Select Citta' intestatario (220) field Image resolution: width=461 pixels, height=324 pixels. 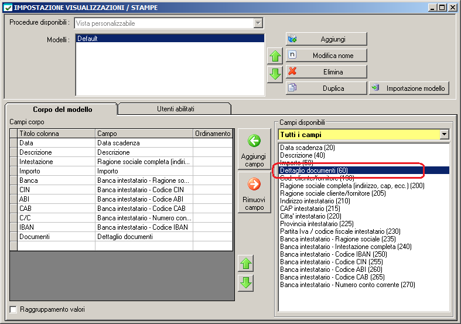pos(363,216)
